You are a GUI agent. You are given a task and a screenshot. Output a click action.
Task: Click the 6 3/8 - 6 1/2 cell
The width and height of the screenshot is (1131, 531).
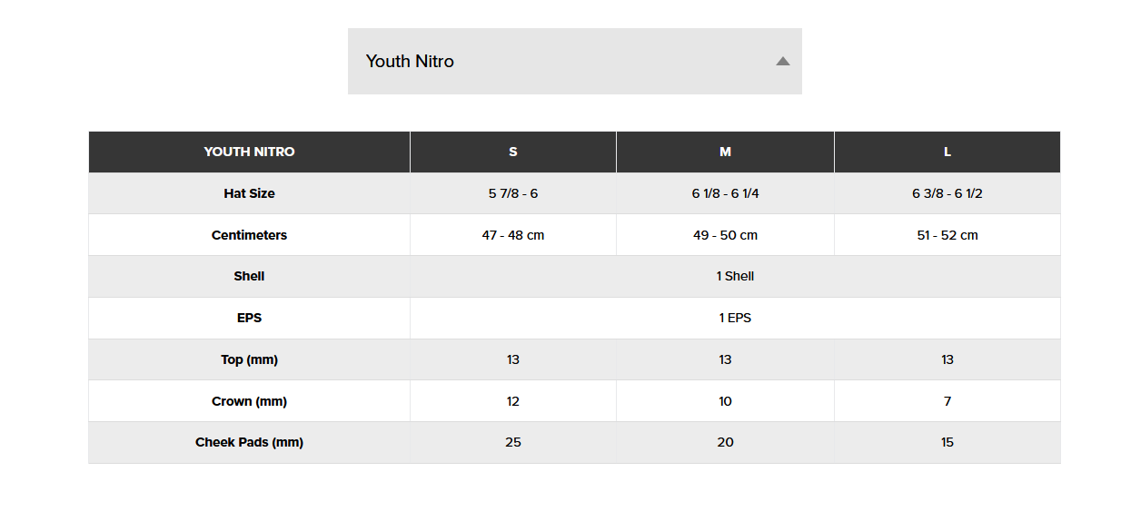pyautogui.click(x=947, y=193)
